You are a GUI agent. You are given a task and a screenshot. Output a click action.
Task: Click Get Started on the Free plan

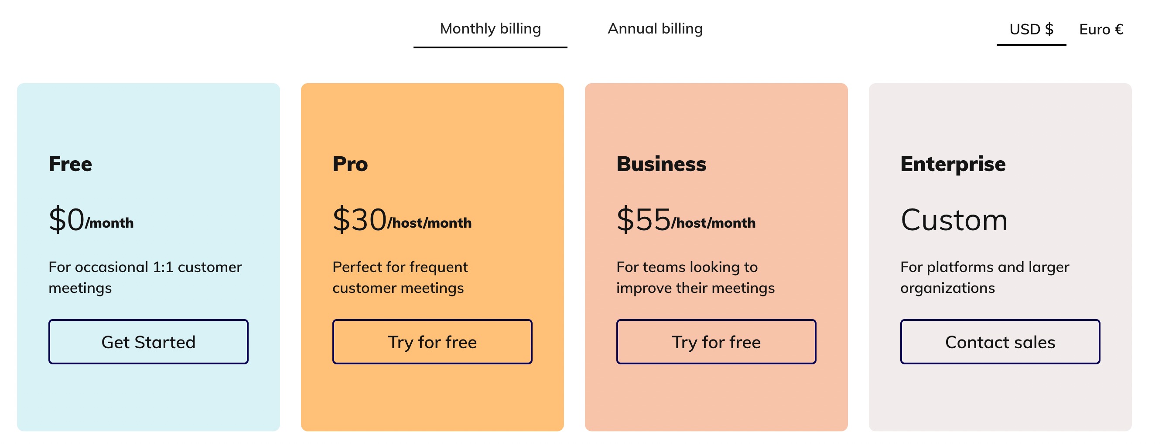tap(148, 342)
